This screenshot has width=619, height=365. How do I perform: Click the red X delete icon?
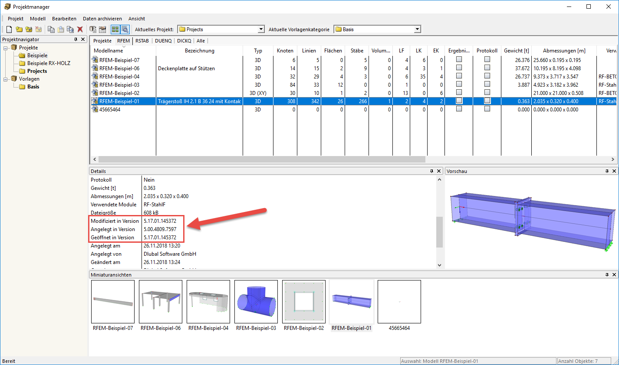(80, 29)
